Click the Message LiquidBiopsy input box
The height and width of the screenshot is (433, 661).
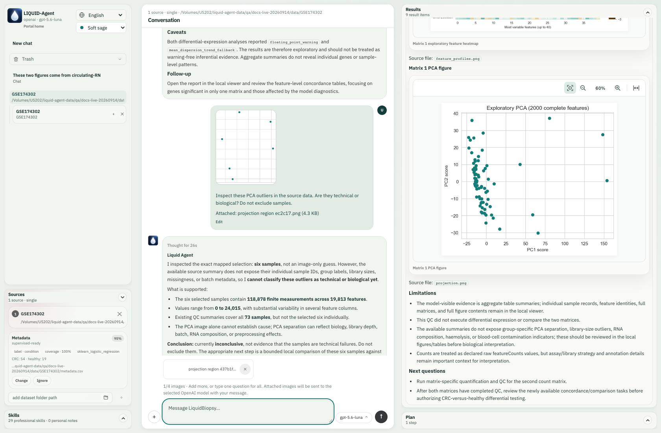point(248,412)
